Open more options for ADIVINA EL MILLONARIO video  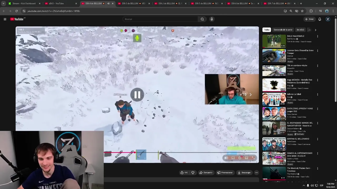(x=318, y=139)
